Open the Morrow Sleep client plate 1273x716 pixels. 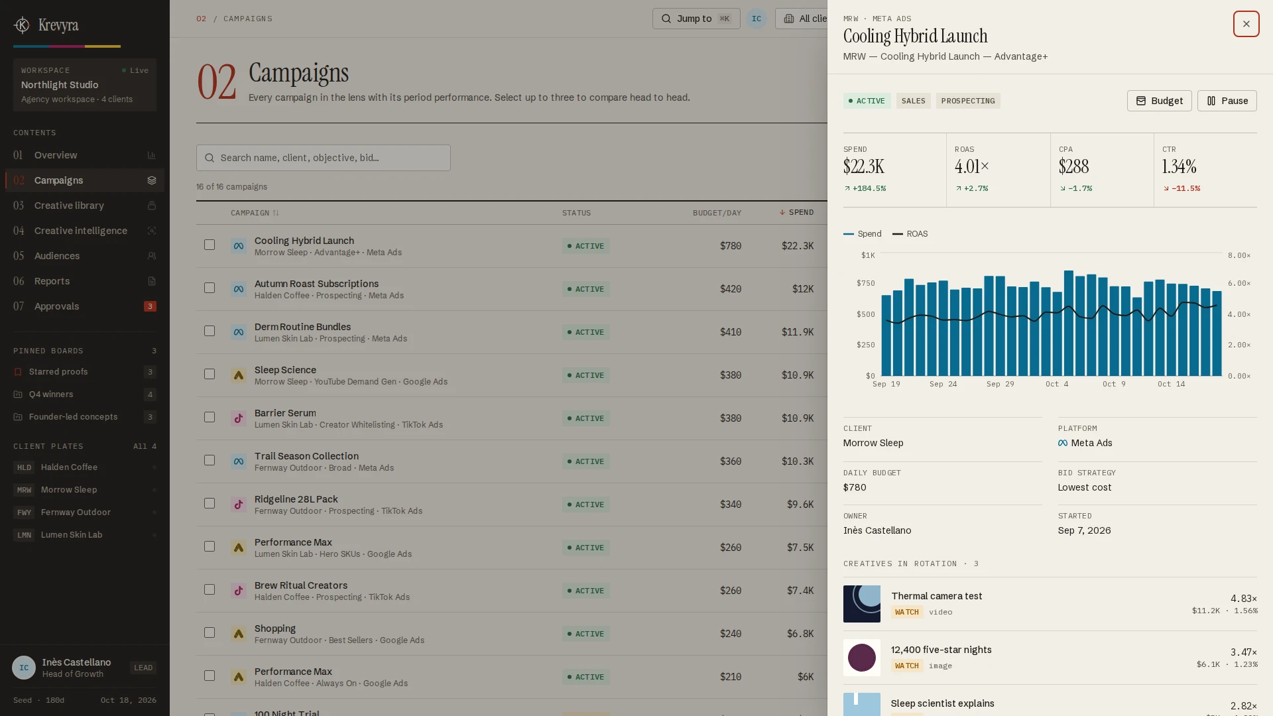pos(85,490)
